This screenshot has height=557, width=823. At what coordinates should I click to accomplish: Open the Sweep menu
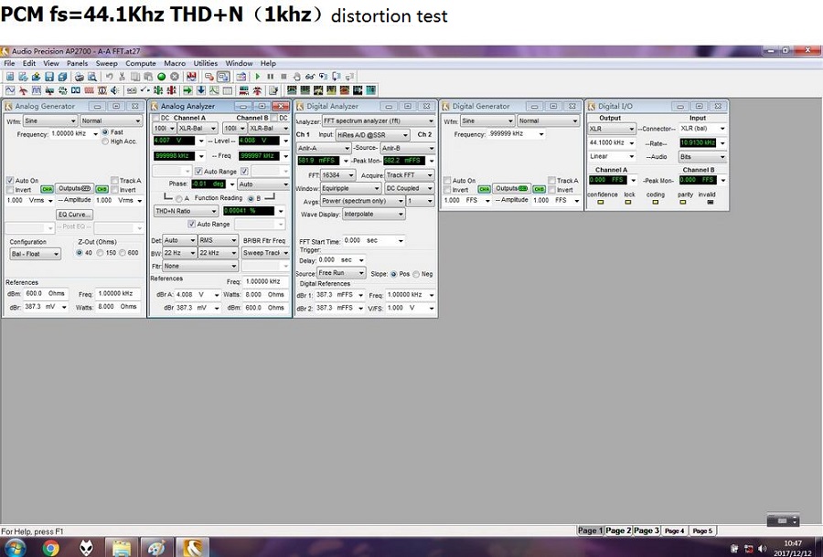pos(106,63)
